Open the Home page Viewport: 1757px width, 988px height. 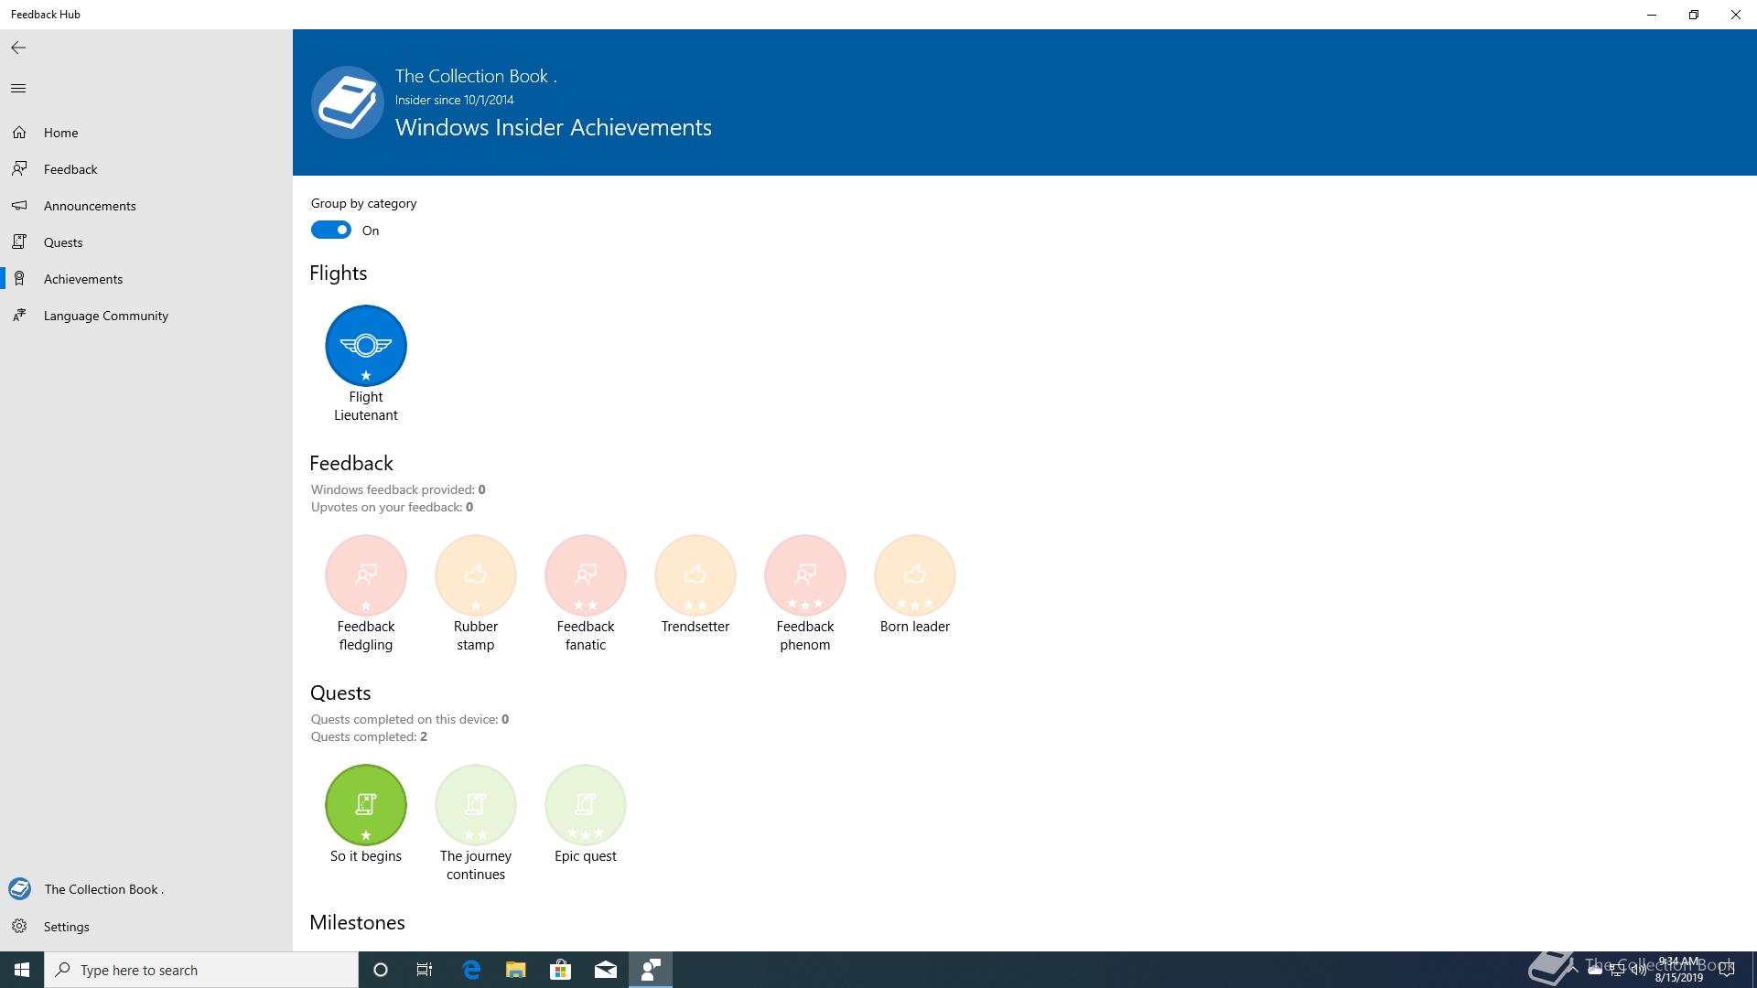tap(146, 133)
